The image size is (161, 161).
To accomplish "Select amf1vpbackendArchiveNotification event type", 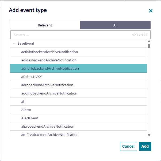I will pyautogui.click(x=50, y=135).
